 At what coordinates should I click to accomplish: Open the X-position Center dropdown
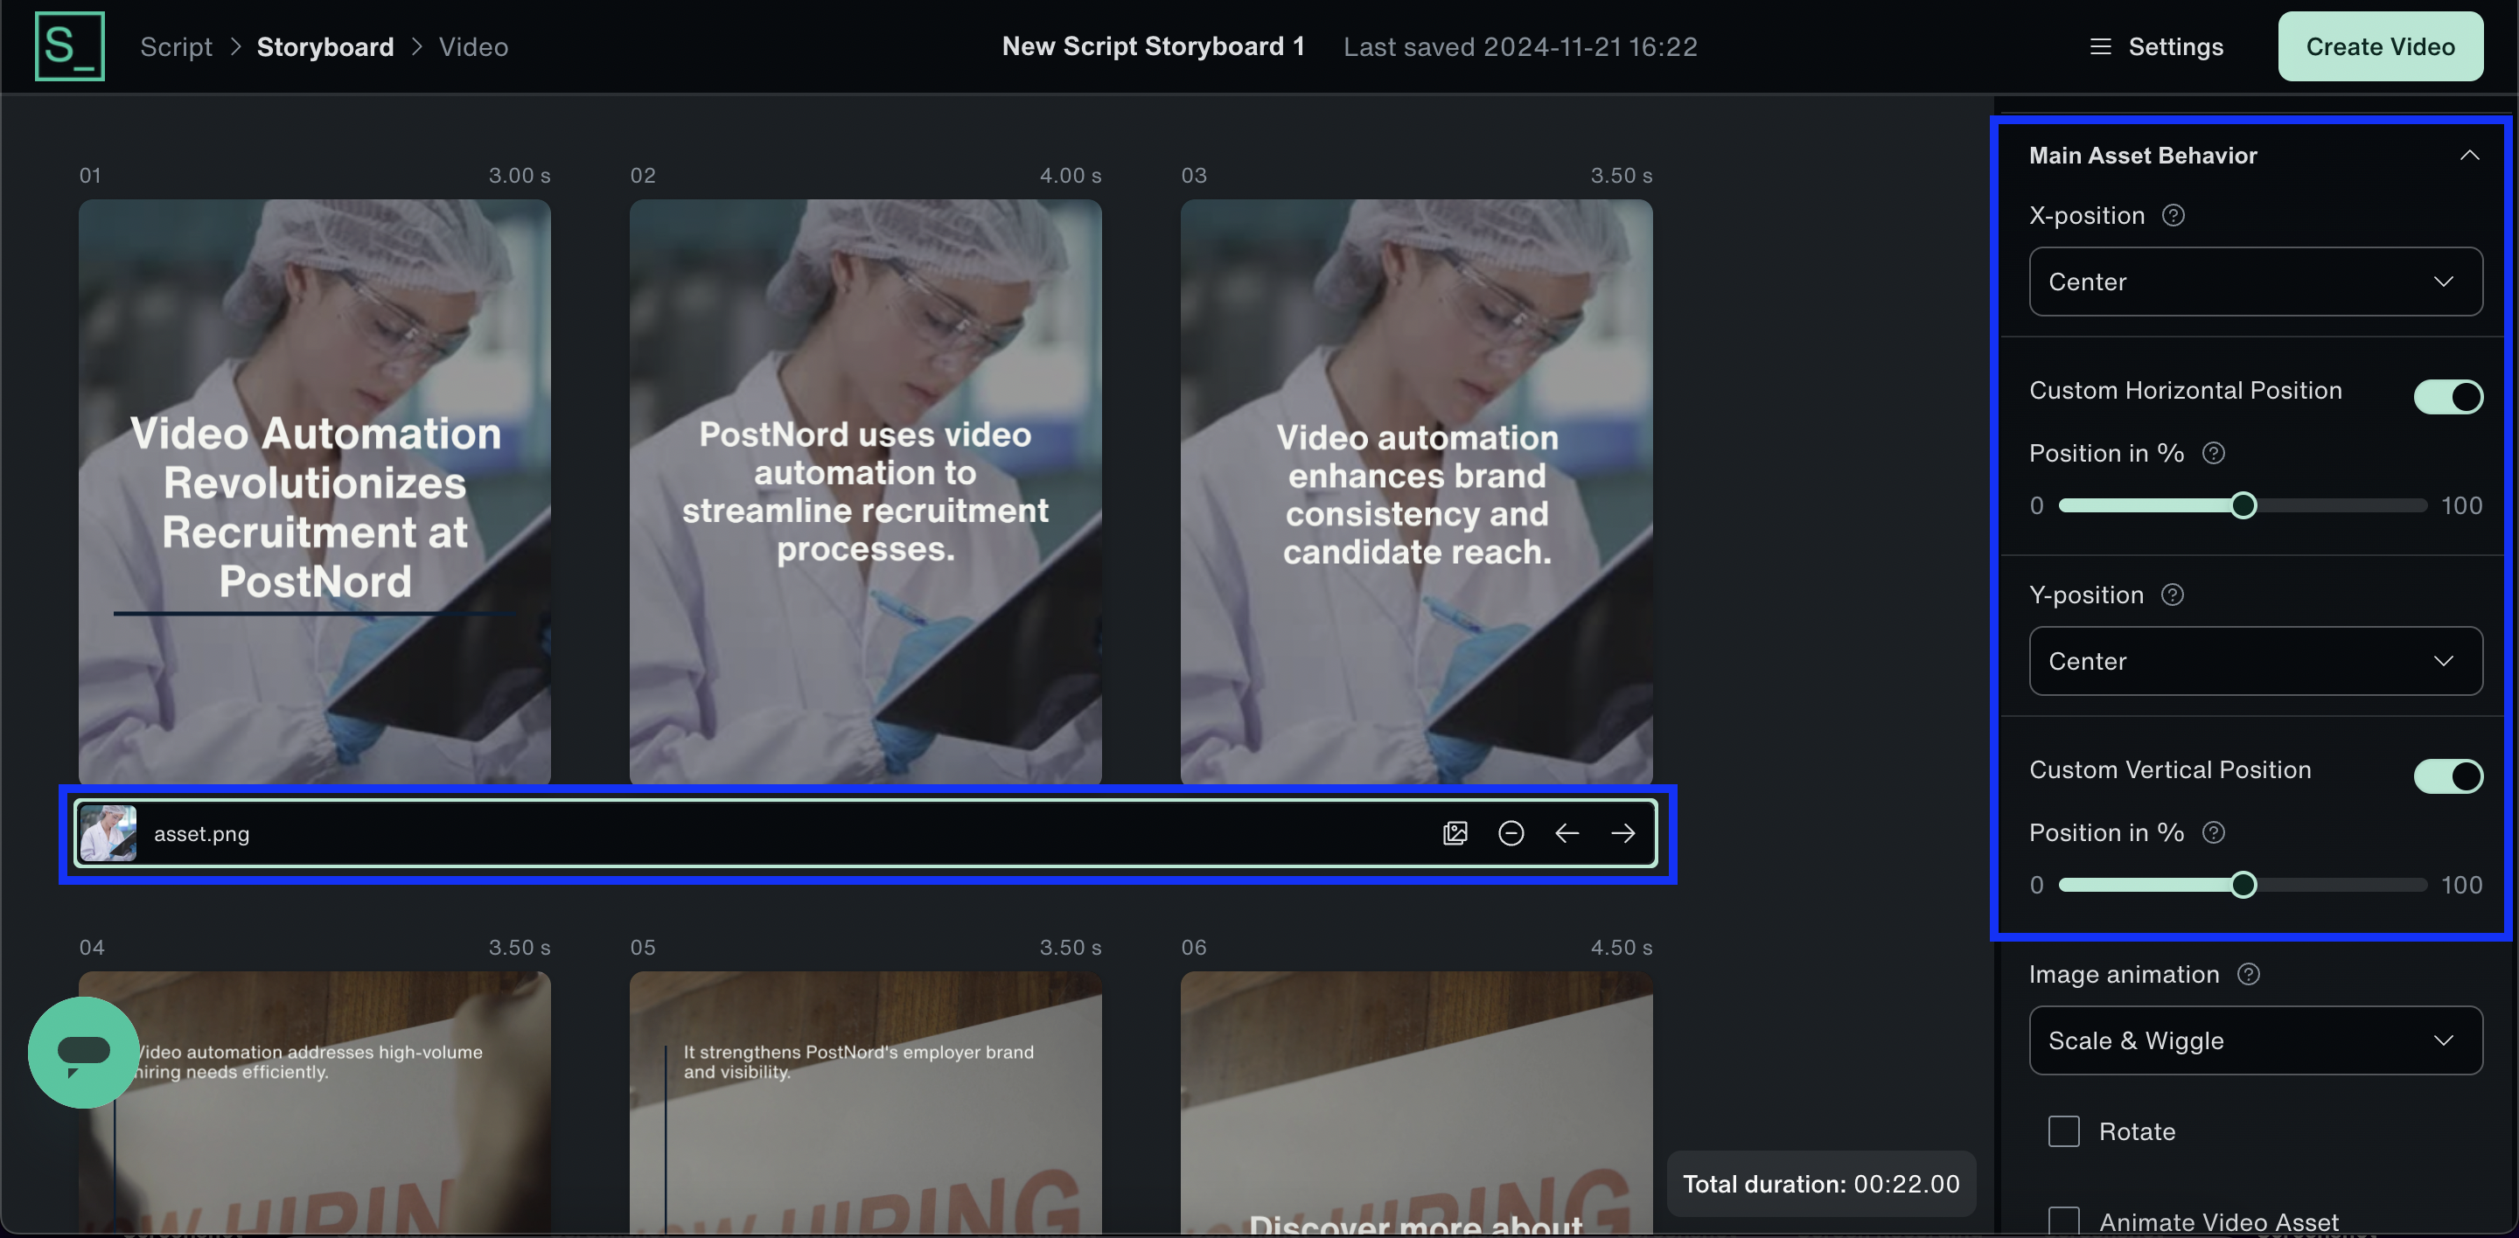click(2255, 282)
